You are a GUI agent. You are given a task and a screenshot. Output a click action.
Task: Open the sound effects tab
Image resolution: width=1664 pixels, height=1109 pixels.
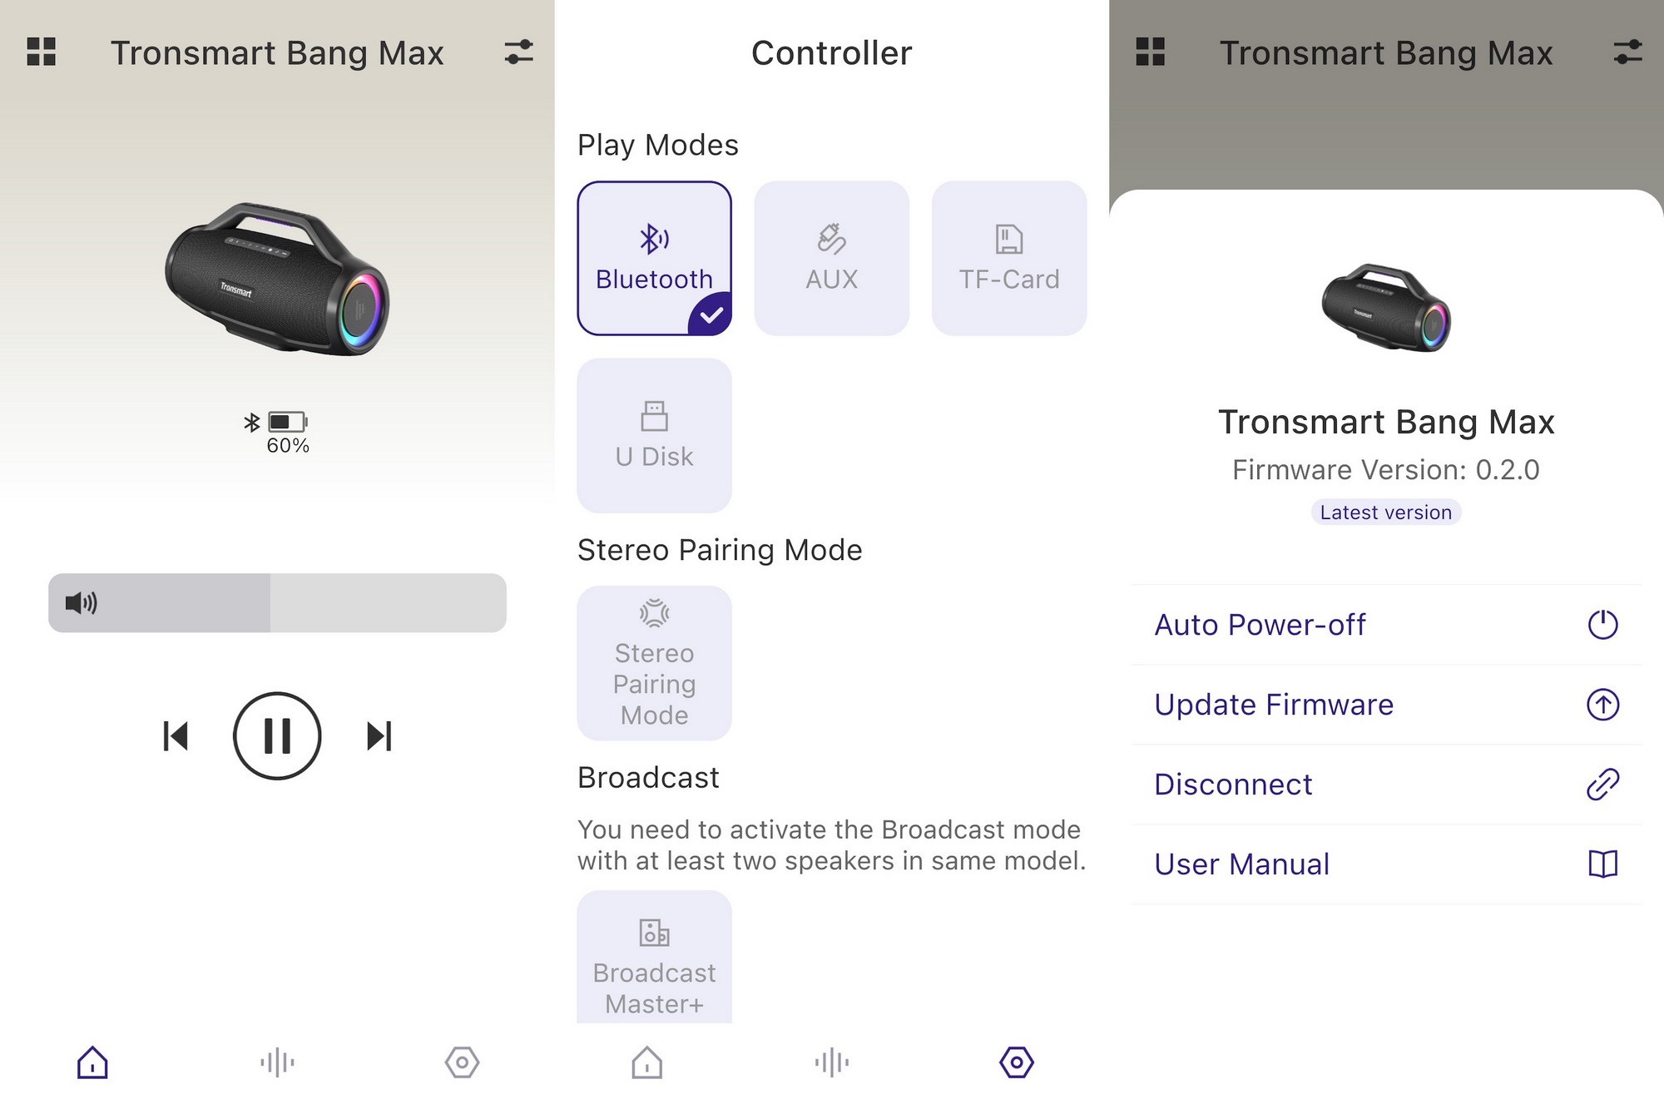coord(277,1062)
